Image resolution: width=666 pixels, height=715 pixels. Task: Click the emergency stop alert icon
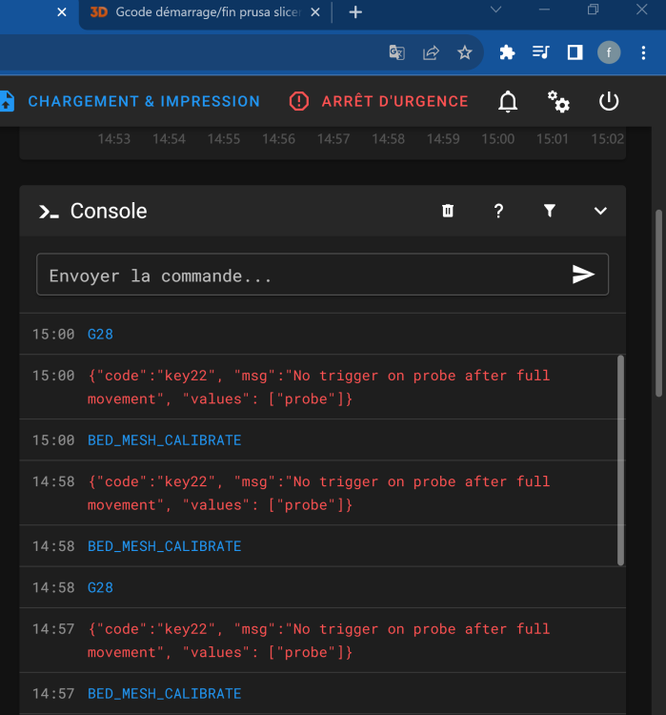click(x=299, y=101)
